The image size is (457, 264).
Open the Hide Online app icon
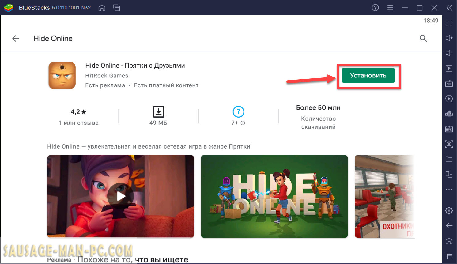[x=62, y=75]
